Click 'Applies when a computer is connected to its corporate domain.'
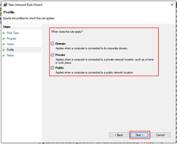177x144 pixels. tap(92, 48)
